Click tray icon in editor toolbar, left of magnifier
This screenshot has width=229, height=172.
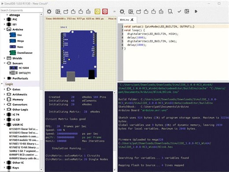[161, 11]
